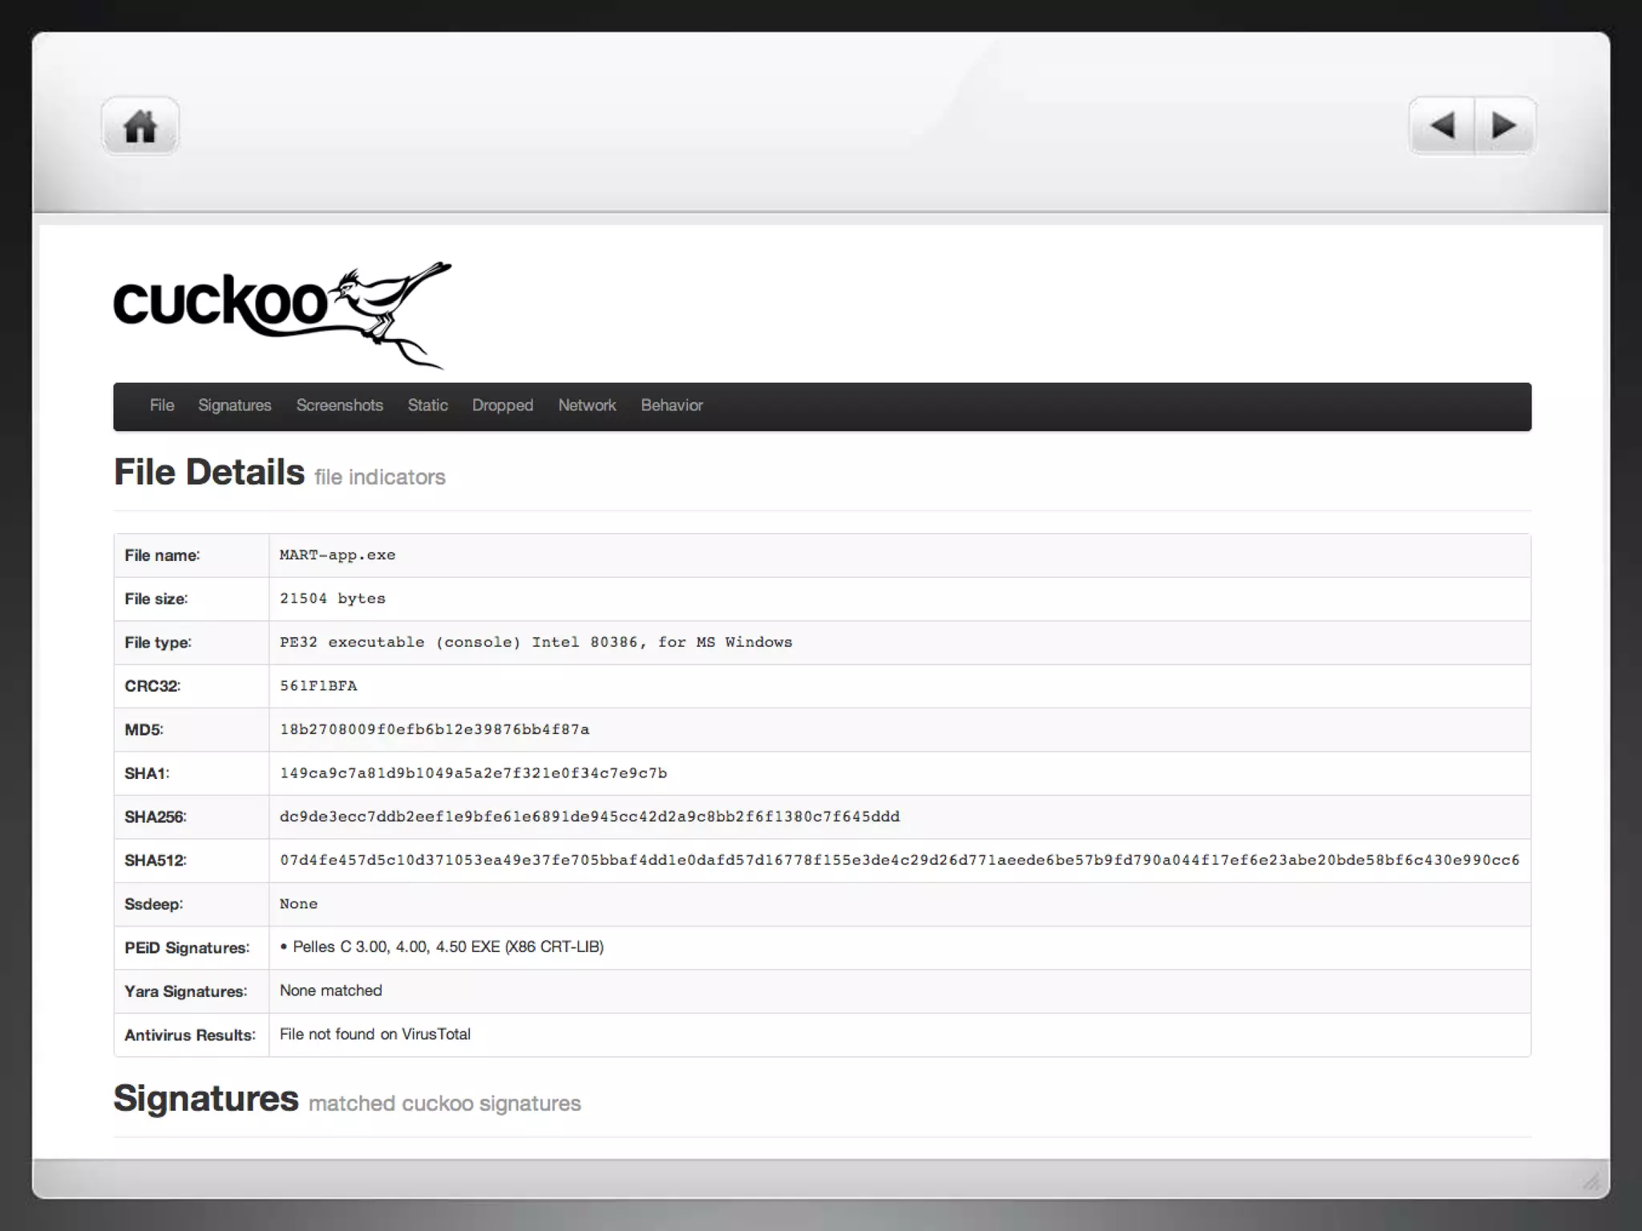This screenshot has width=1642, height=1231.
Task: Click the CRC32 value 561F1BFA
Action: tap(318, 686)
